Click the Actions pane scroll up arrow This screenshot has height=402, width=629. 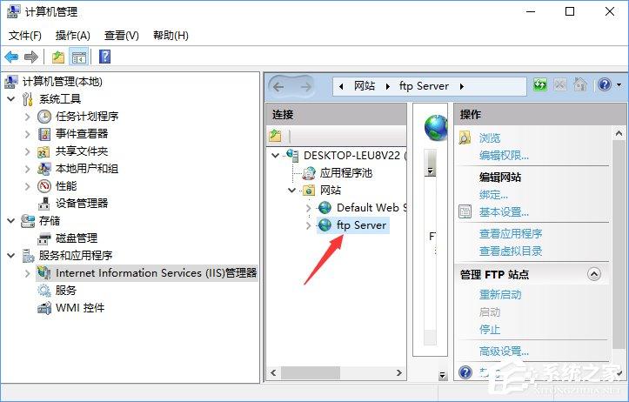point(619,133)
